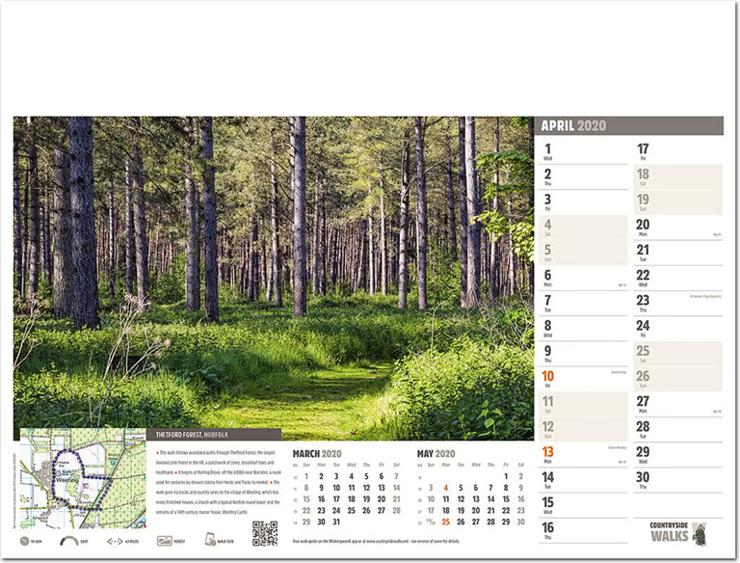This screenshot has width=740, height=563.
Task: Click the forest terrain picture icon
Action: pos(164,541)
